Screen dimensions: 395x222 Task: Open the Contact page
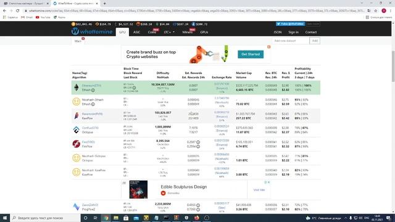click(x=311, y=32)
